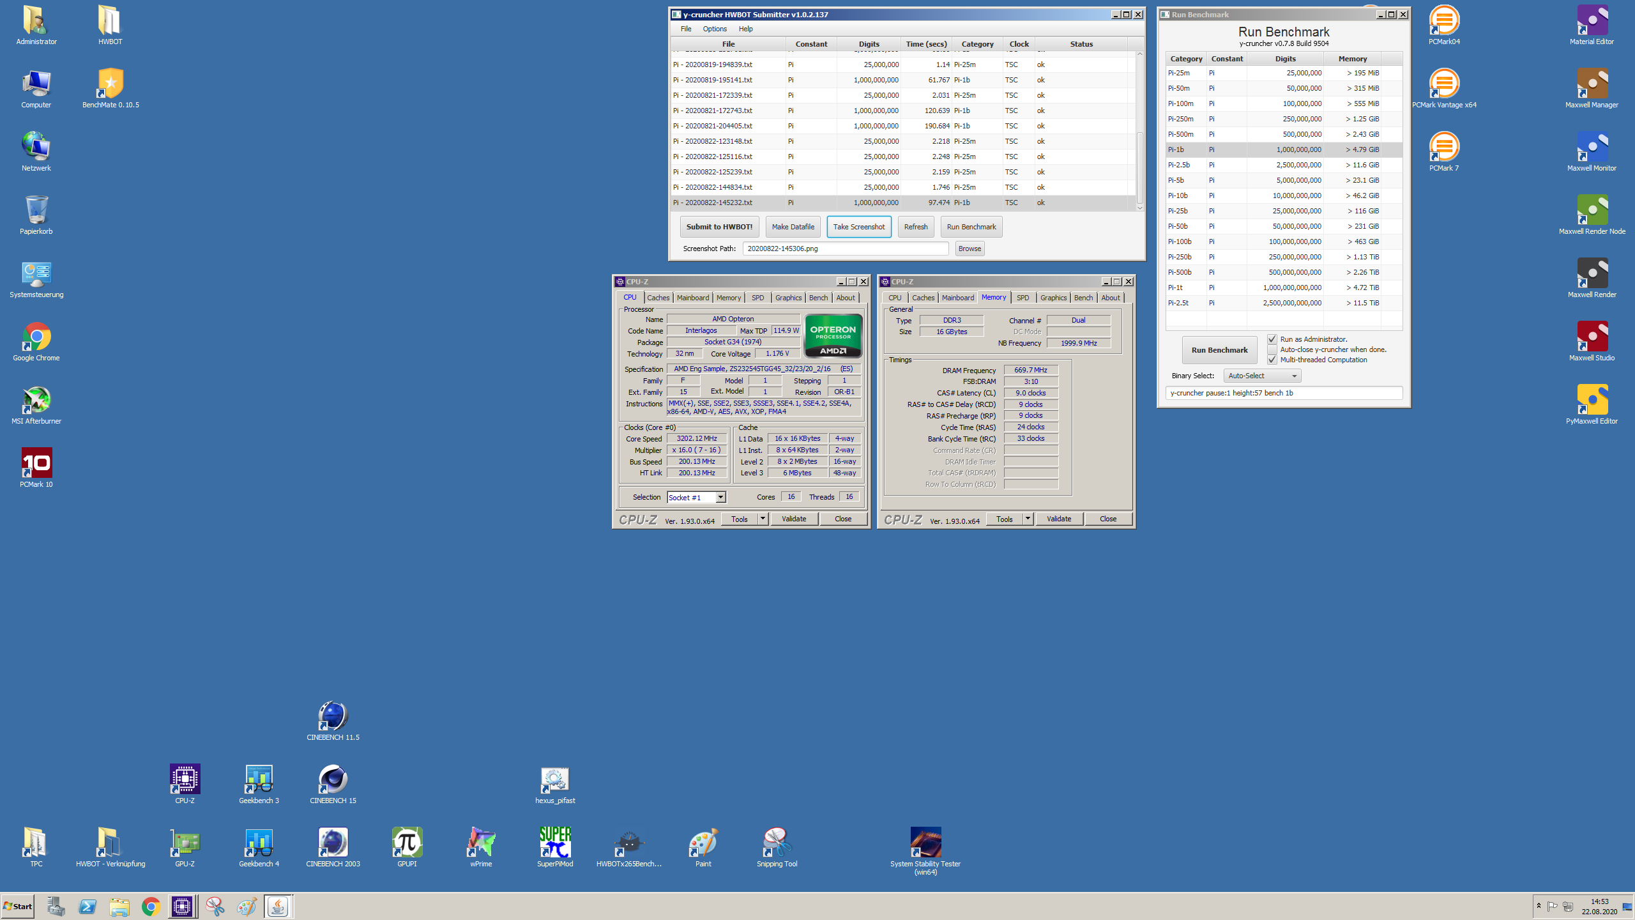Image resolution: width=1635 pixels, height=920 pixels.
Task: Click the Screenshot Path input field
Action: 846,249
